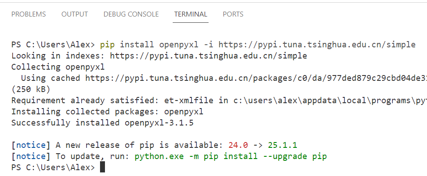Click the green version number 25.1.1

[x=283, y=145]
